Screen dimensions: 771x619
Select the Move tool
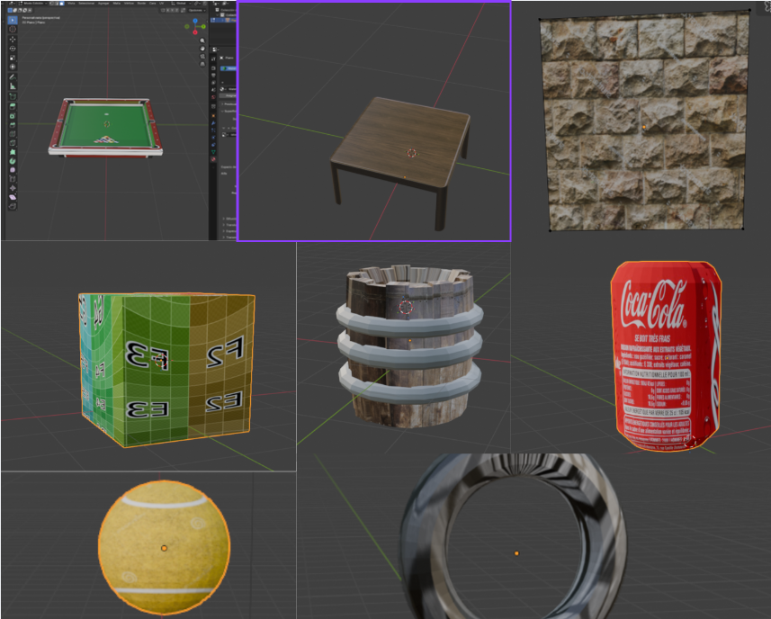point(13,39)
